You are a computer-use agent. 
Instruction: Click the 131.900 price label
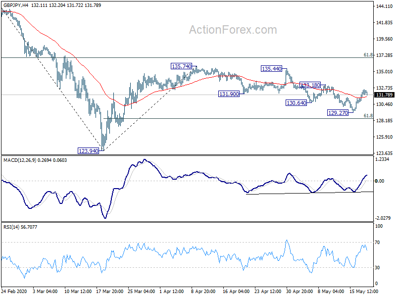coord(229,94)
